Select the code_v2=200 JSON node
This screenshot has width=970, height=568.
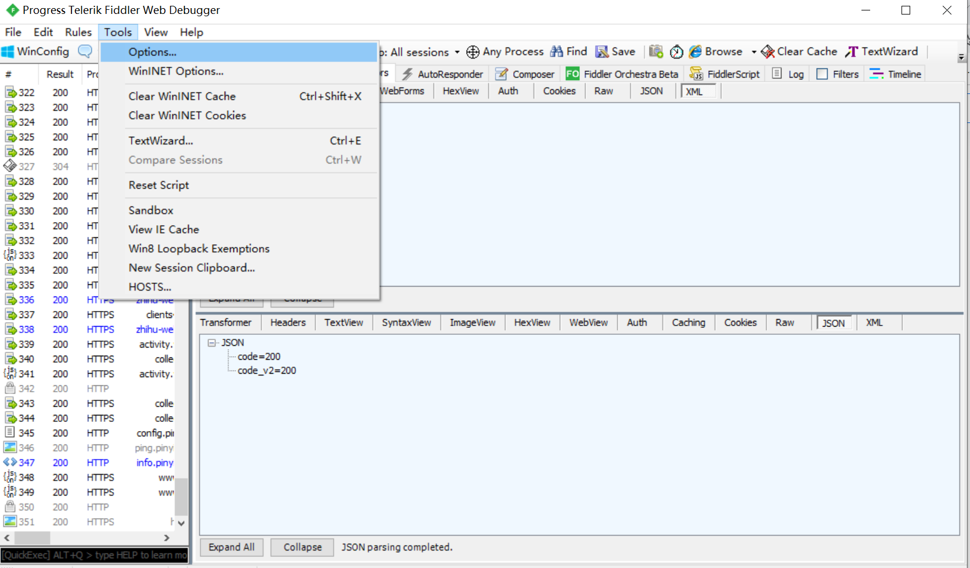[x=267, y=371]
